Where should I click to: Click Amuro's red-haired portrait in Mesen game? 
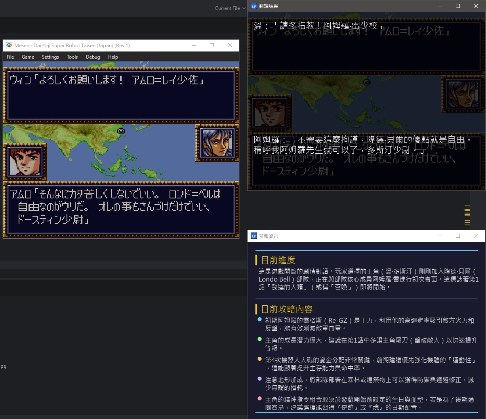coord(25,162)
